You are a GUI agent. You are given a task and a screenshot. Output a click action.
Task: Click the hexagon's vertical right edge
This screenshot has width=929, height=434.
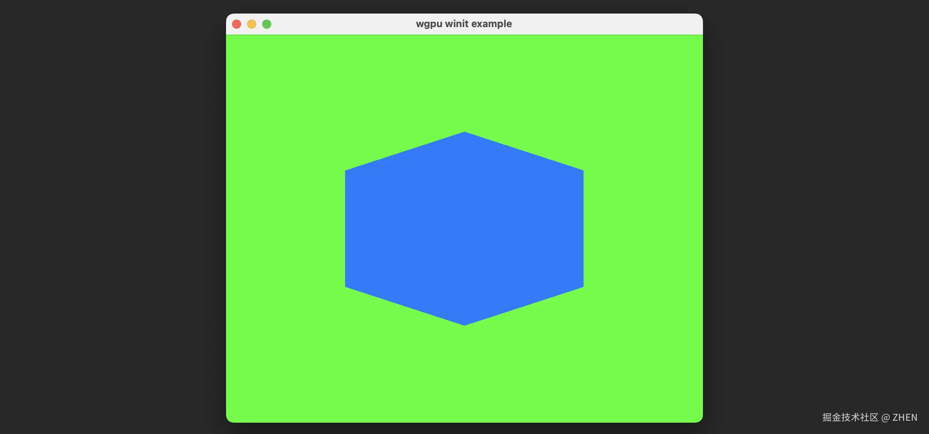click(583, 229)
